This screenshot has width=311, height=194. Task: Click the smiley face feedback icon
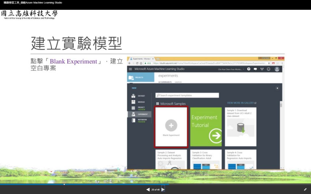tap(269, 69)
